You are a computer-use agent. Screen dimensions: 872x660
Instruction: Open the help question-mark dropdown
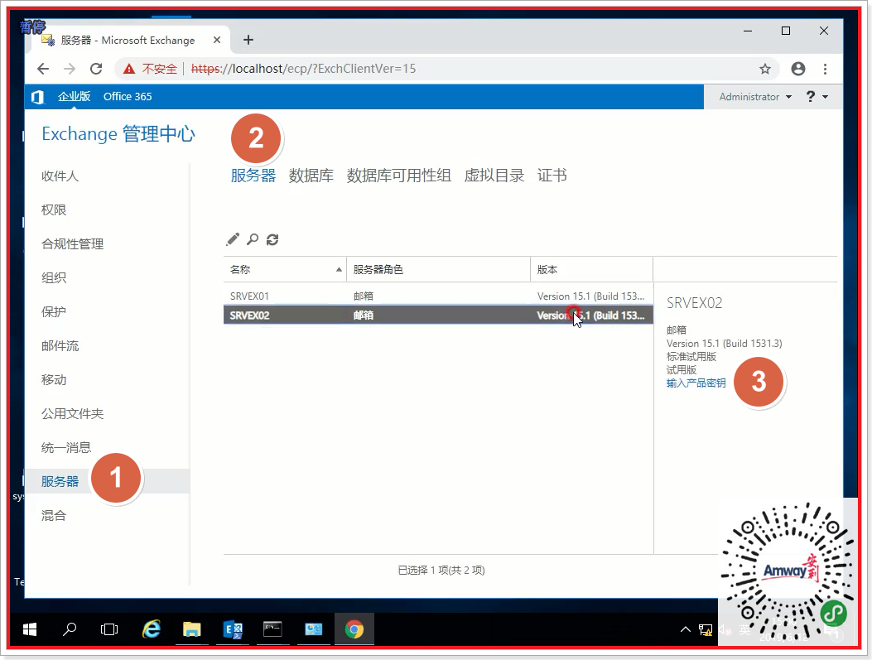pyautogui.click(x=817, y=97)
